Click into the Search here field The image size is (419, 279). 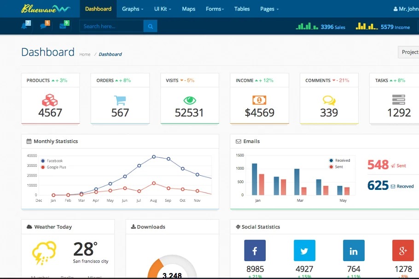tap(111, 26)
